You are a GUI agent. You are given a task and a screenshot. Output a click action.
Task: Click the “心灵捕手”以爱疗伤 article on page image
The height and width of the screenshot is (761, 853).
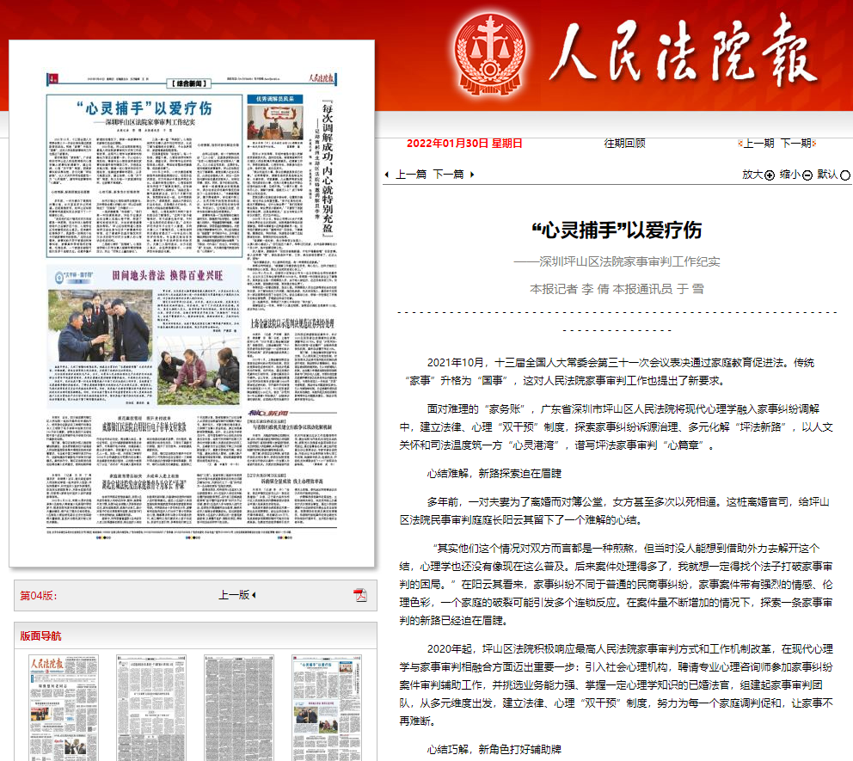[x=144, y=175]
